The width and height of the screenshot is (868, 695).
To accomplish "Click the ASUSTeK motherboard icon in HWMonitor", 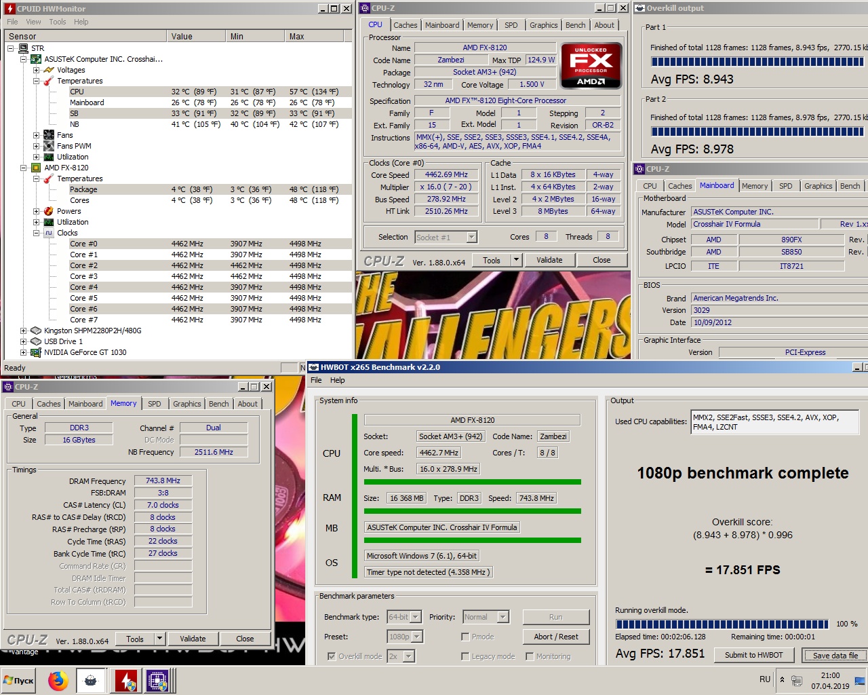I will tap(36, 59).
